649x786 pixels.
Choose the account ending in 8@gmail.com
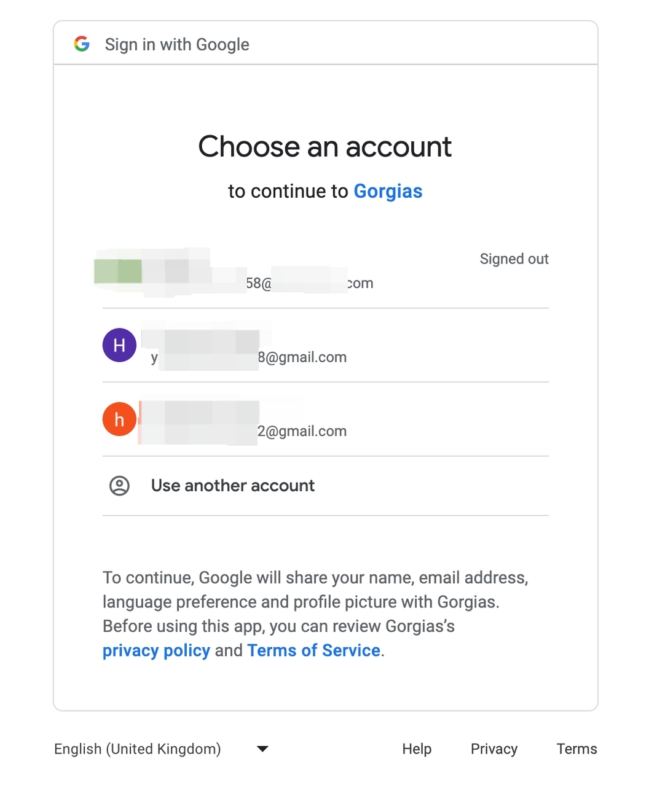click(302, 357)
